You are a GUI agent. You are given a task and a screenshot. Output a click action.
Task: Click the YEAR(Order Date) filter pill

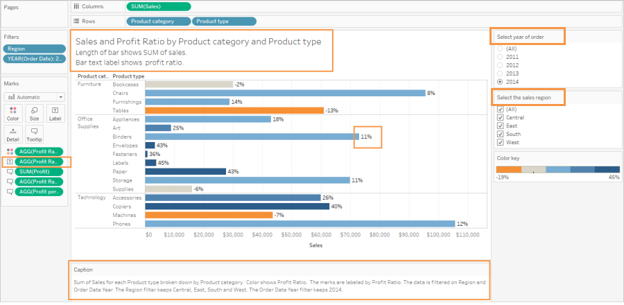click(x=35, y=59)
